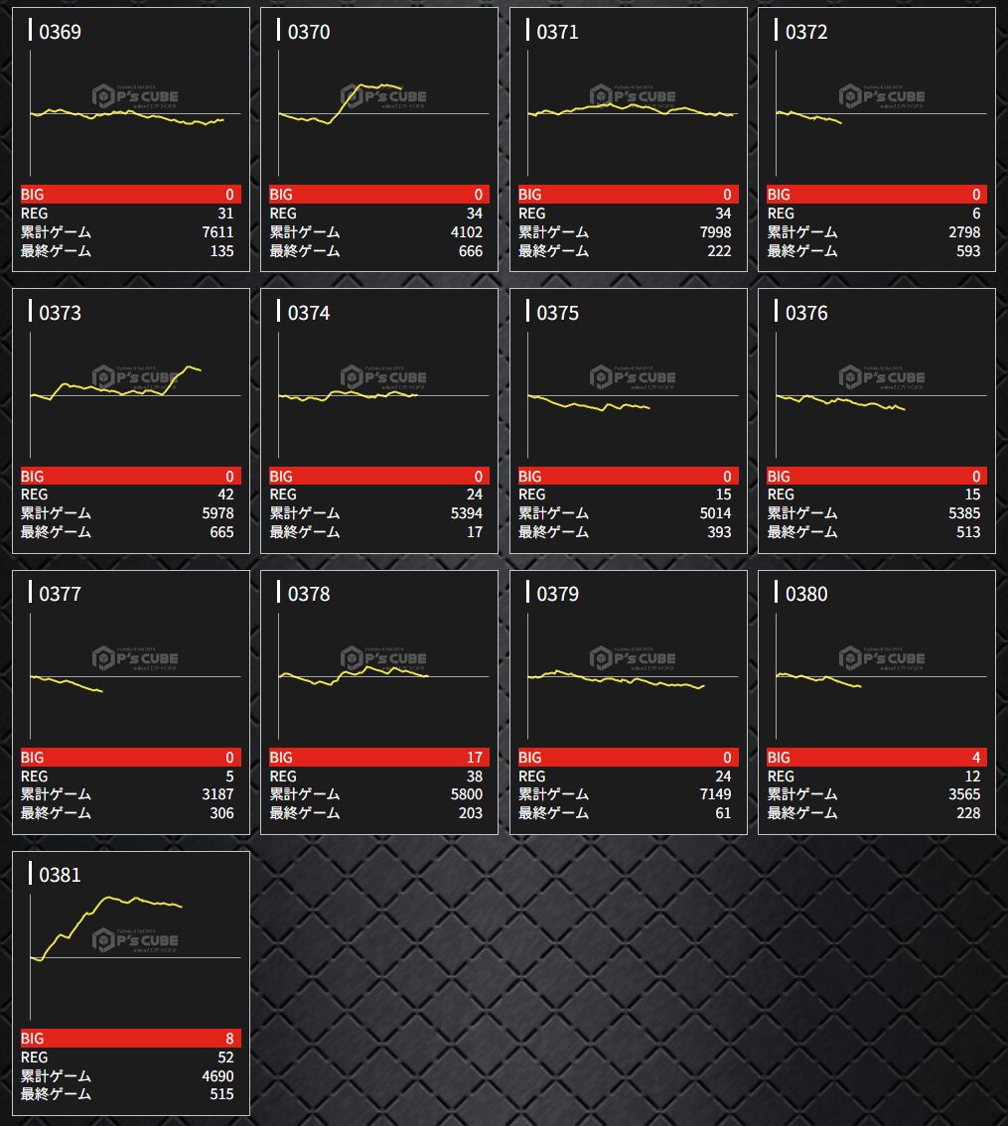Click P's CUBE logo in card 0371
This screenshot has height=1126, width=1008.
tap(633, 95)
